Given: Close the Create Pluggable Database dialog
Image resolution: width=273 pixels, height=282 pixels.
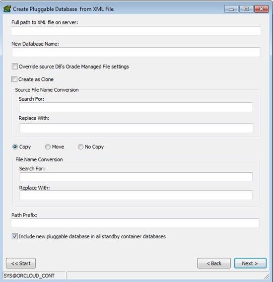Looking at the screenshot, I should point(261,9).
